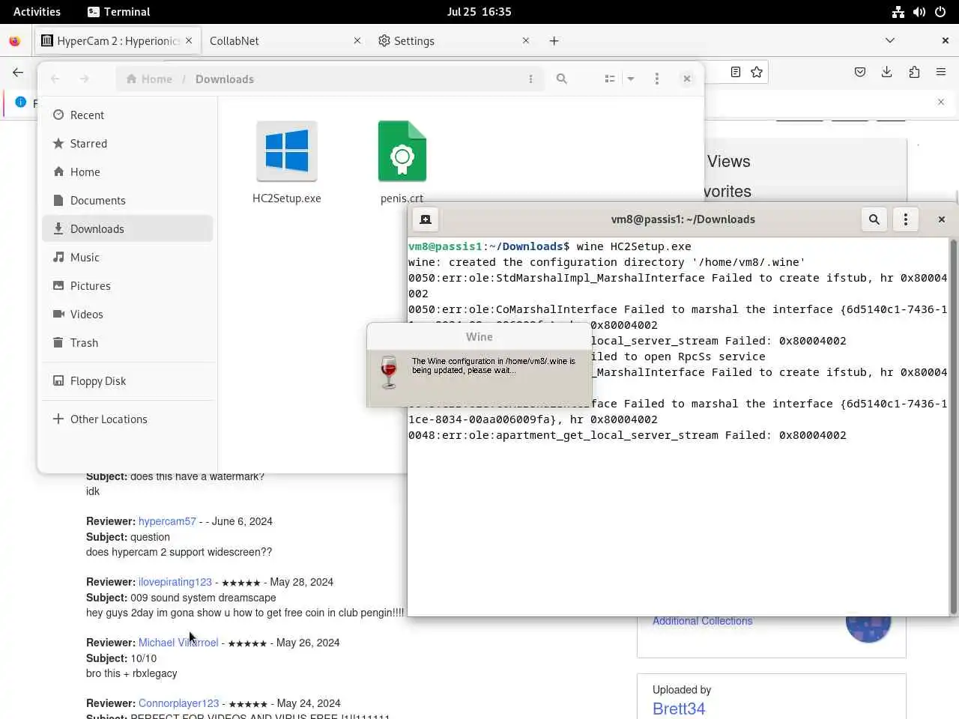Open a new browser tab with plus button
This screenshot has width=959, height=719.
[554, 40]
